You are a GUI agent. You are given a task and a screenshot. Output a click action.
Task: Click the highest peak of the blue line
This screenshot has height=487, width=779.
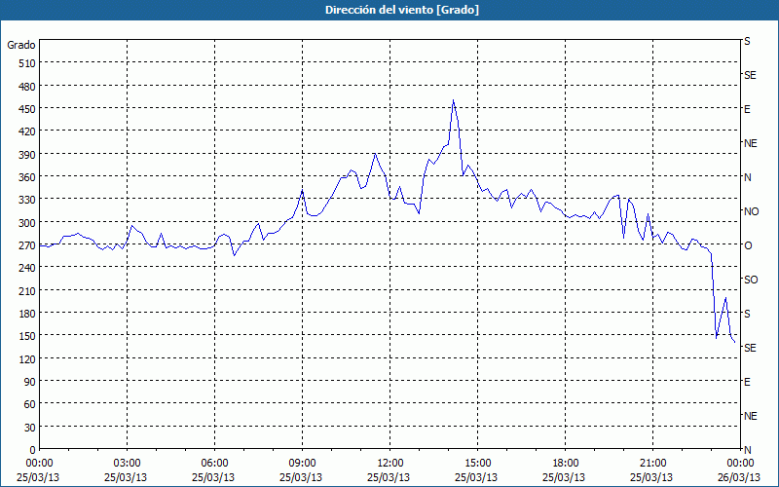pos(453,100)
